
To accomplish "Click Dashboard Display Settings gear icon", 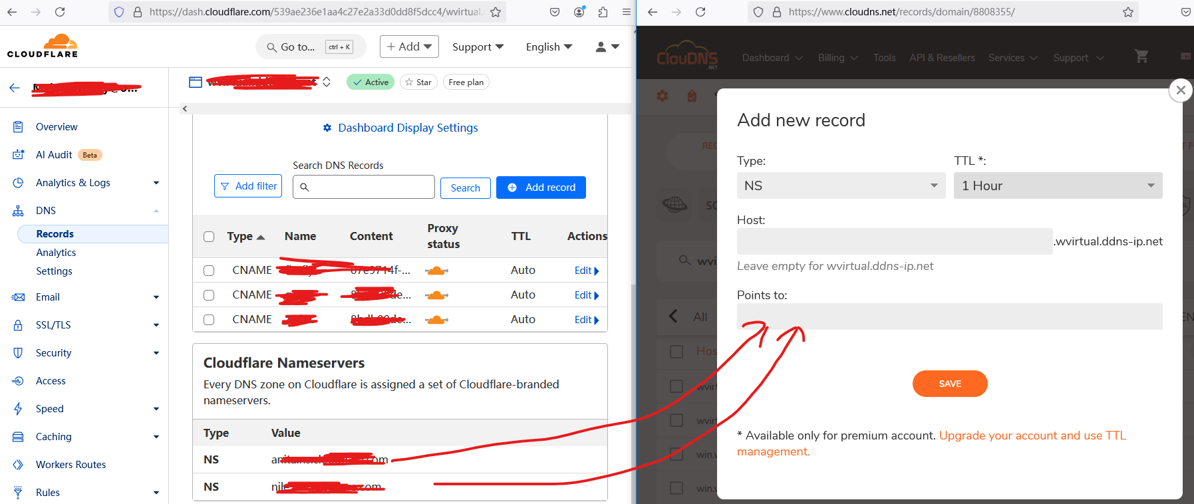I will [x=327, y=128].
